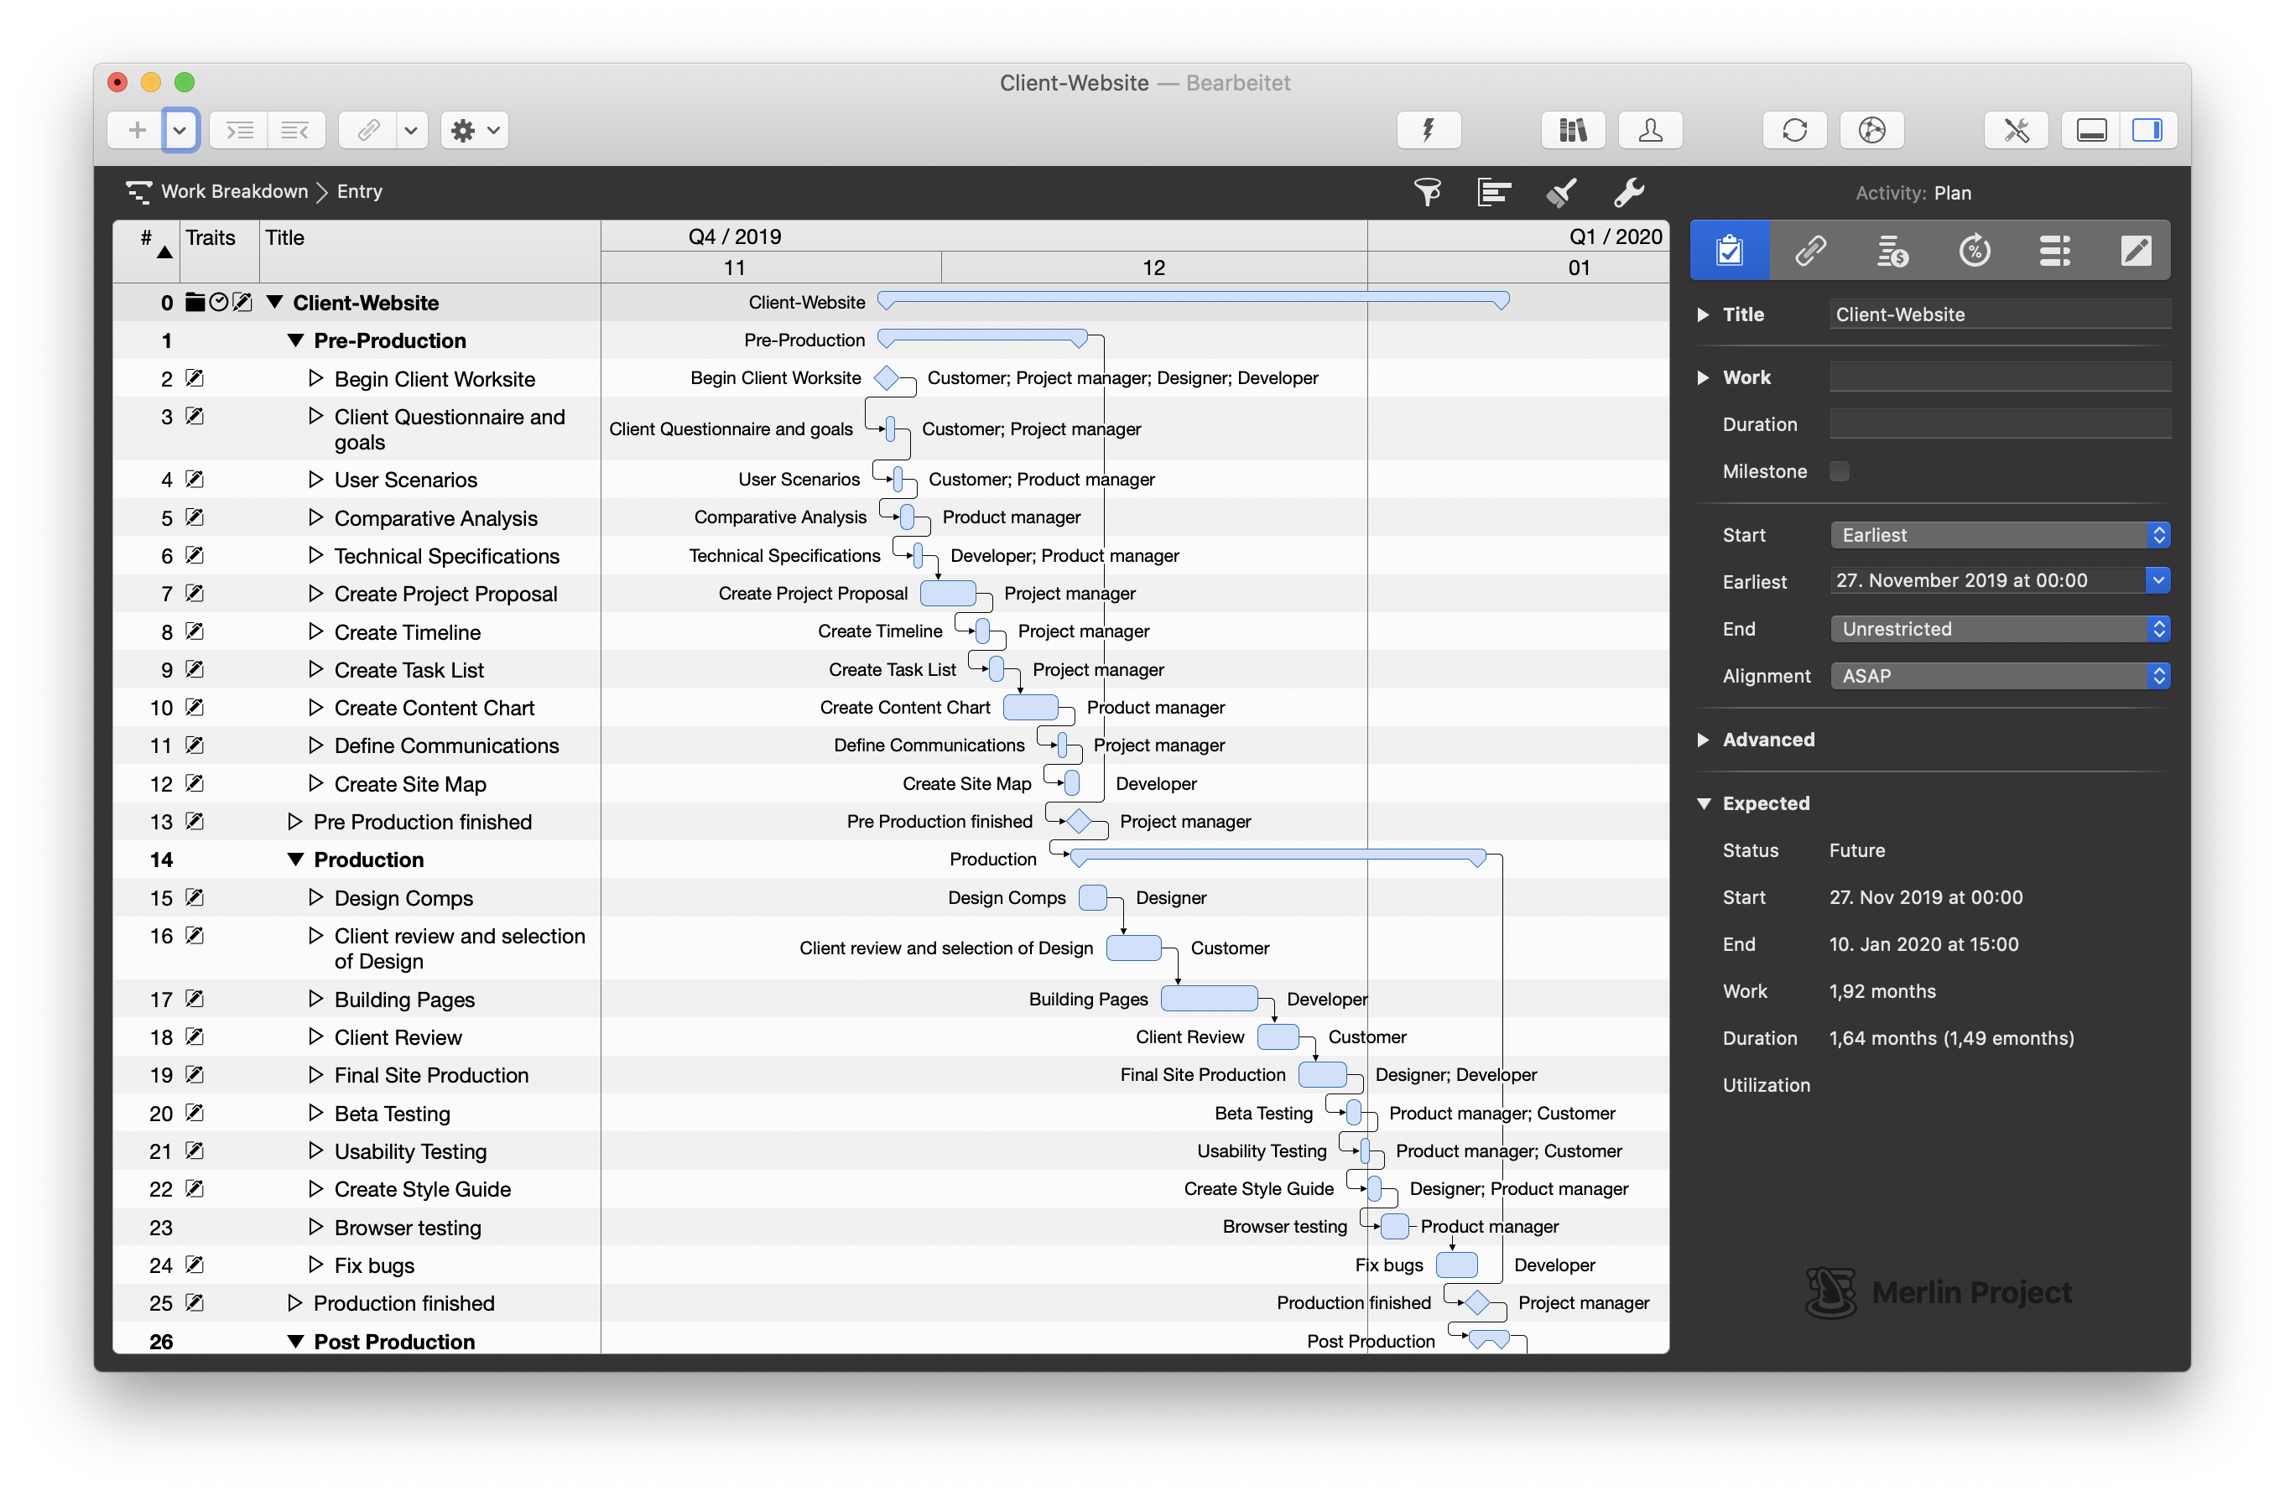Select the Design Comps Gantt bar
This screenshot has width=2285, height=1496.
tap(1094, 898)
